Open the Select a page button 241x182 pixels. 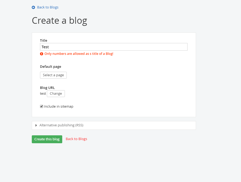[x=53, y=75]
